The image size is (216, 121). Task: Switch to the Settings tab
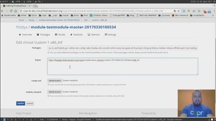(110, 35)
